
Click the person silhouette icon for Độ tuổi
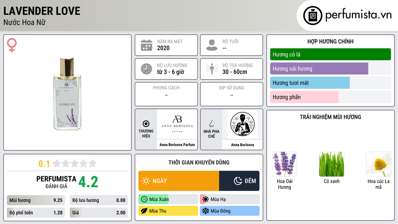212,45
